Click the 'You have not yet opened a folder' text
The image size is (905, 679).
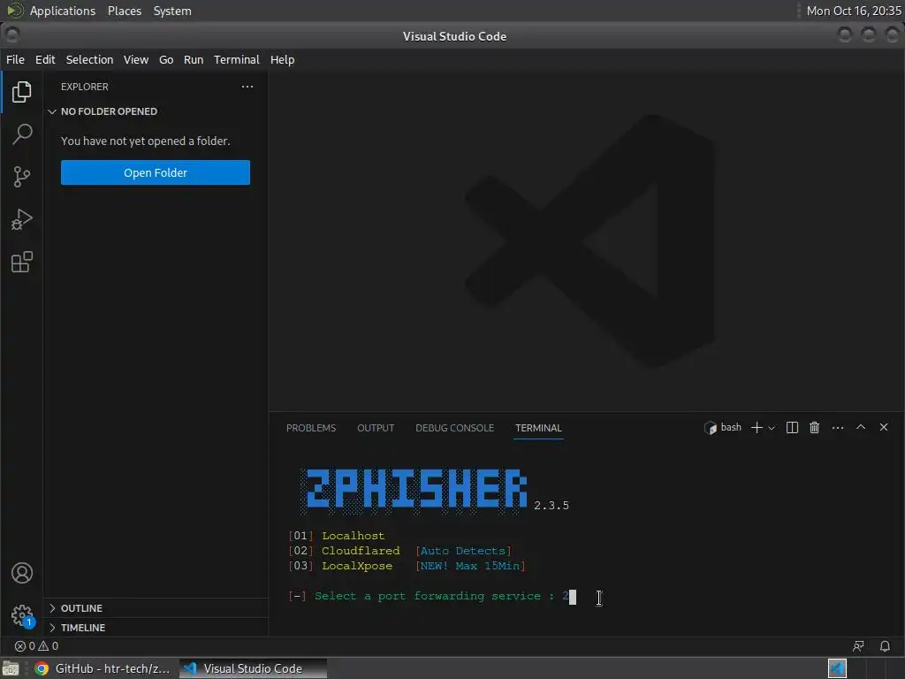pos(146,141)
